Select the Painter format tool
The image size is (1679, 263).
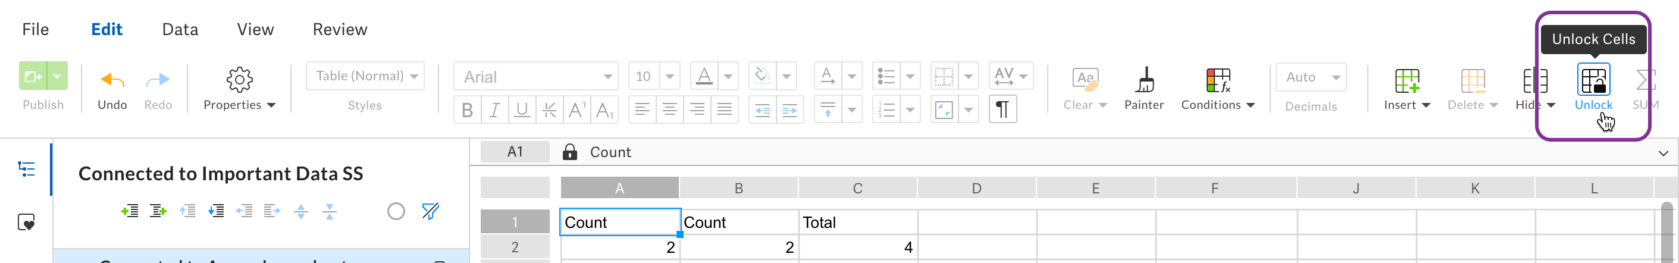(x=1144, y=80)
